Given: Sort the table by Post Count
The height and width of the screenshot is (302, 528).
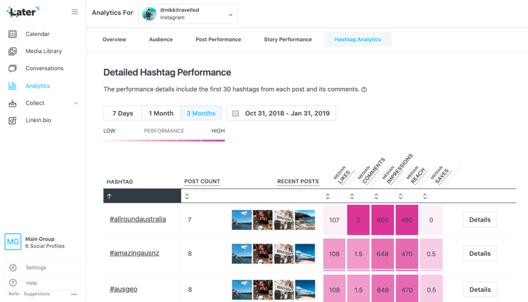Looking at the screenshot, I should (187, 196).
